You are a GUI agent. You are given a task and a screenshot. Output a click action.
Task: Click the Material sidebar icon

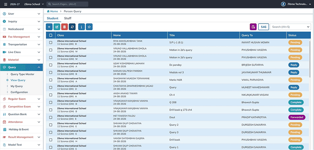[4, 60]
